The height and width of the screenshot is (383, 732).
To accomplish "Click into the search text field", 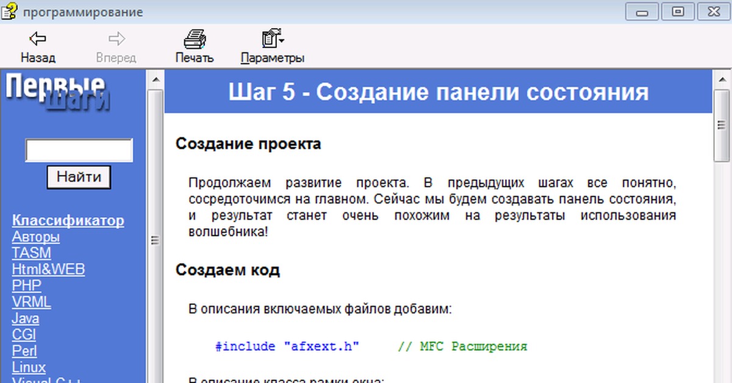I will tap(79, 150).
